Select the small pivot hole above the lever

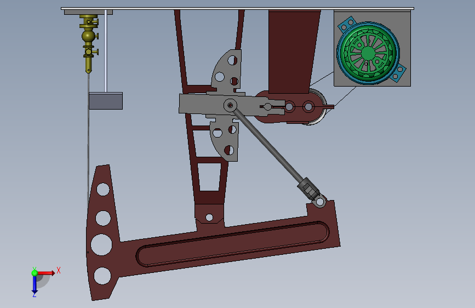[209, 217]
